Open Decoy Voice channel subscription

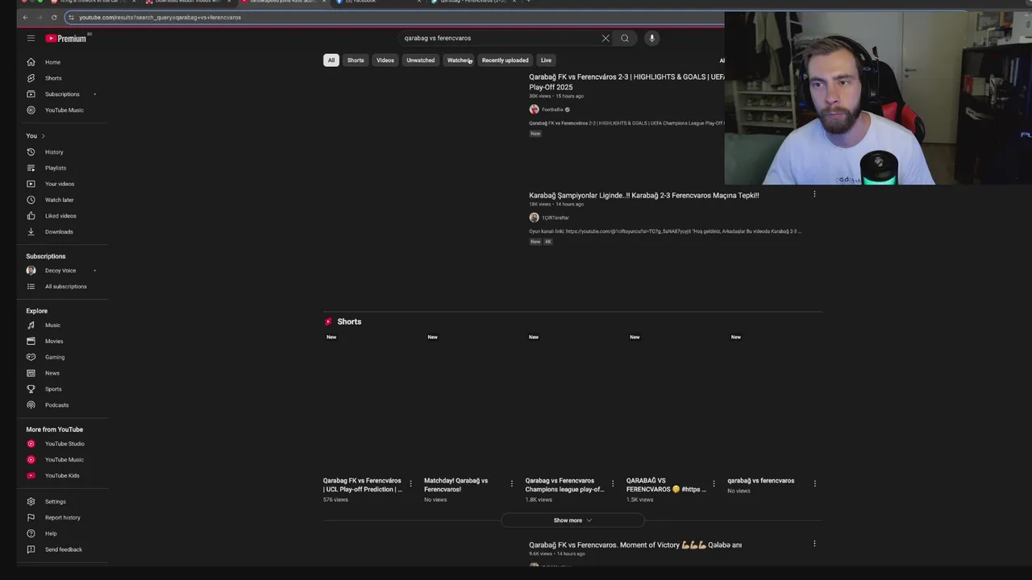(62, 271)
